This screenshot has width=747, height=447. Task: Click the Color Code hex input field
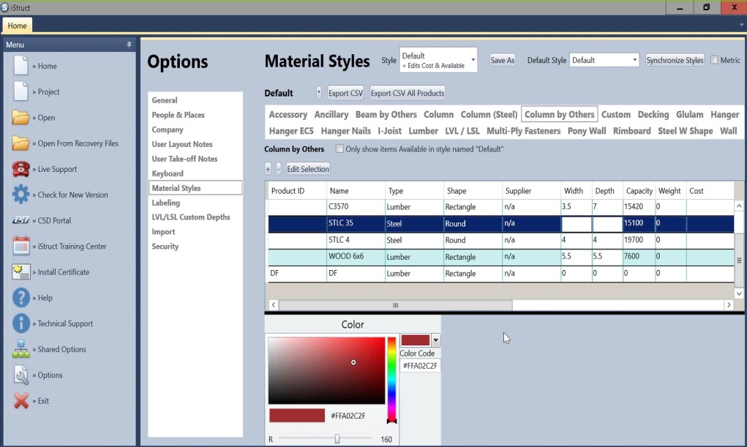point(420,366)
